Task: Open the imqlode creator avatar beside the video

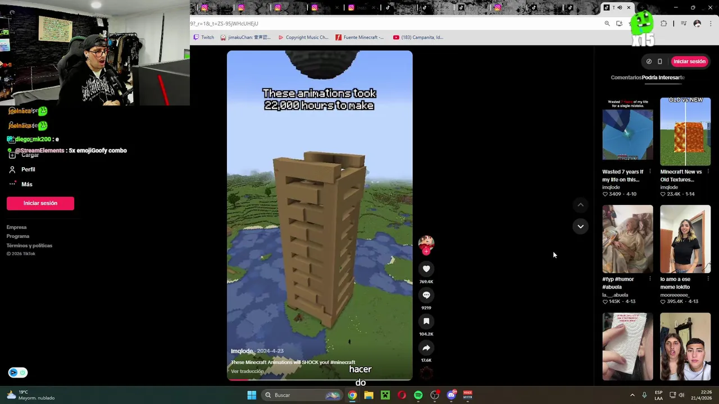Action: (426, 243)
